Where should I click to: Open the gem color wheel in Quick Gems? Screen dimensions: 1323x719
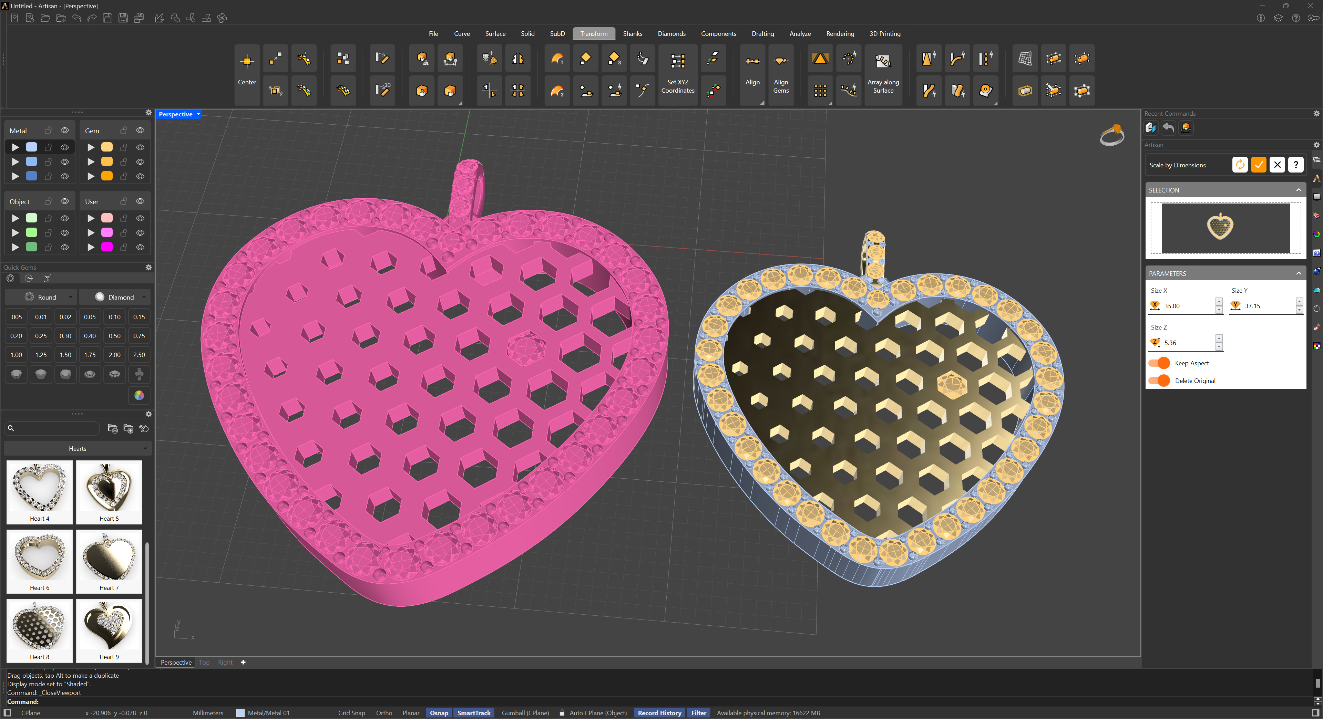coord(139,395)
